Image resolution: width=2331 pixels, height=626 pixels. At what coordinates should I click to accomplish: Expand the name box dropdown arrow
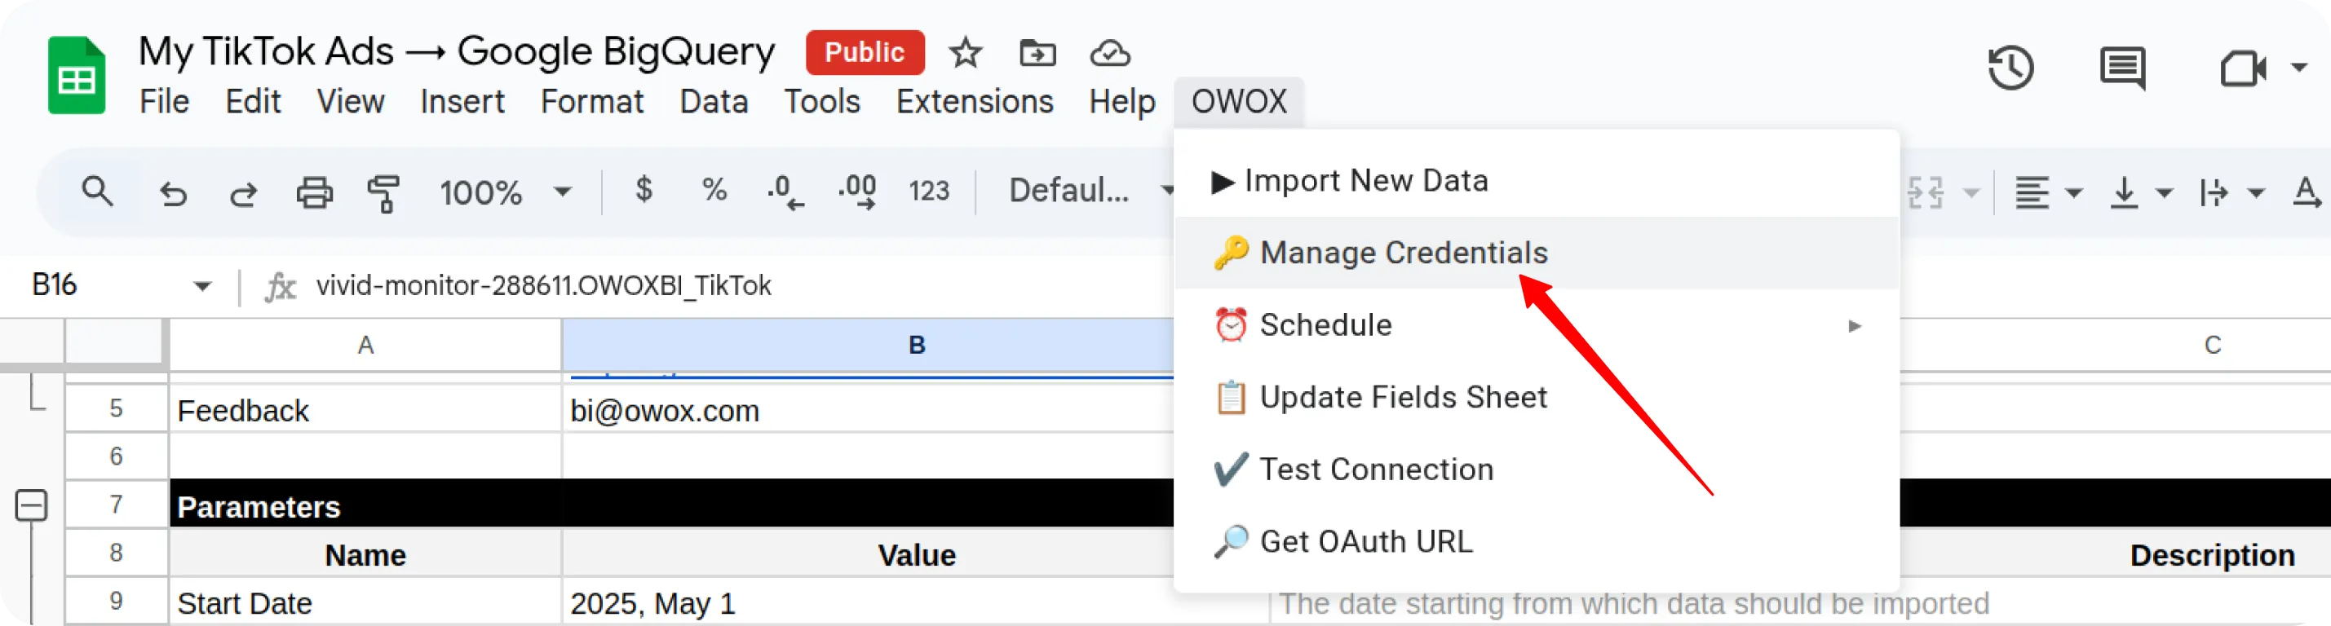(x=201, y=286)
